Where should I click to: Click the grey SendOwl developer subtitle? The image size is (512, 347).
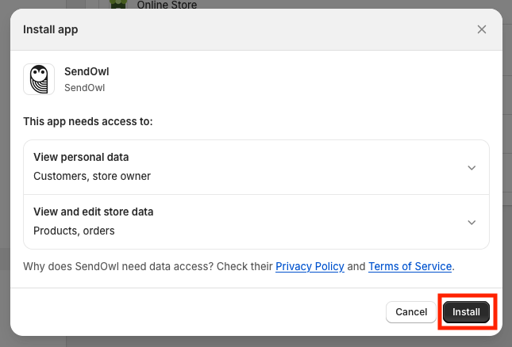pyautogui.click(x=84, y=88)
